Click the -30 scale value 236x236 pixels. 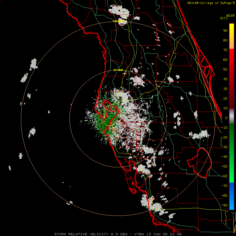(224, 147)
